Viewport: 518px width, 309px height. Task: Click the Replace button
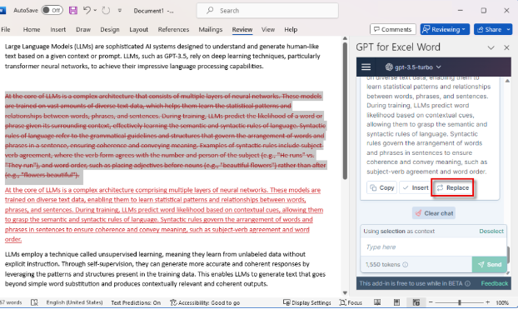click(452, 187)
